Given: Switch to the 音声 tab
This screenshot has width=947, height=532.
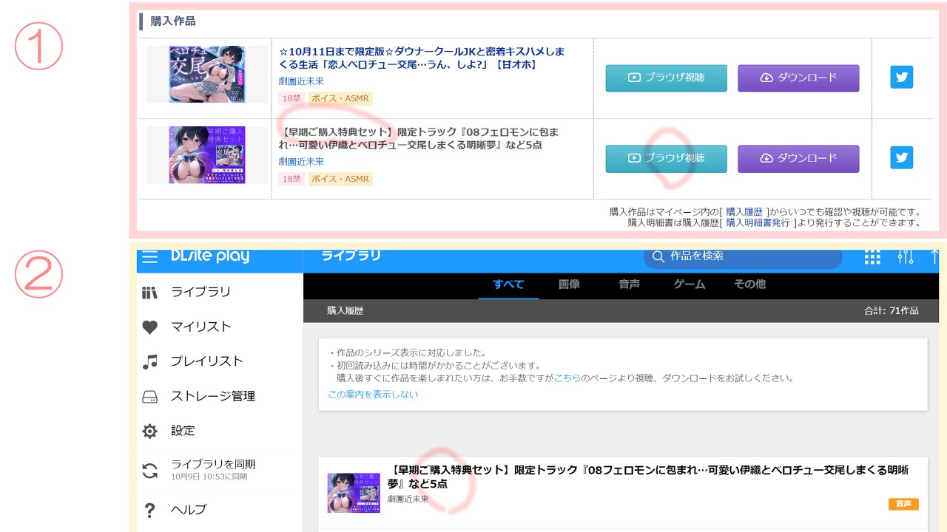Looking at the screenshot, I should 630,284.
